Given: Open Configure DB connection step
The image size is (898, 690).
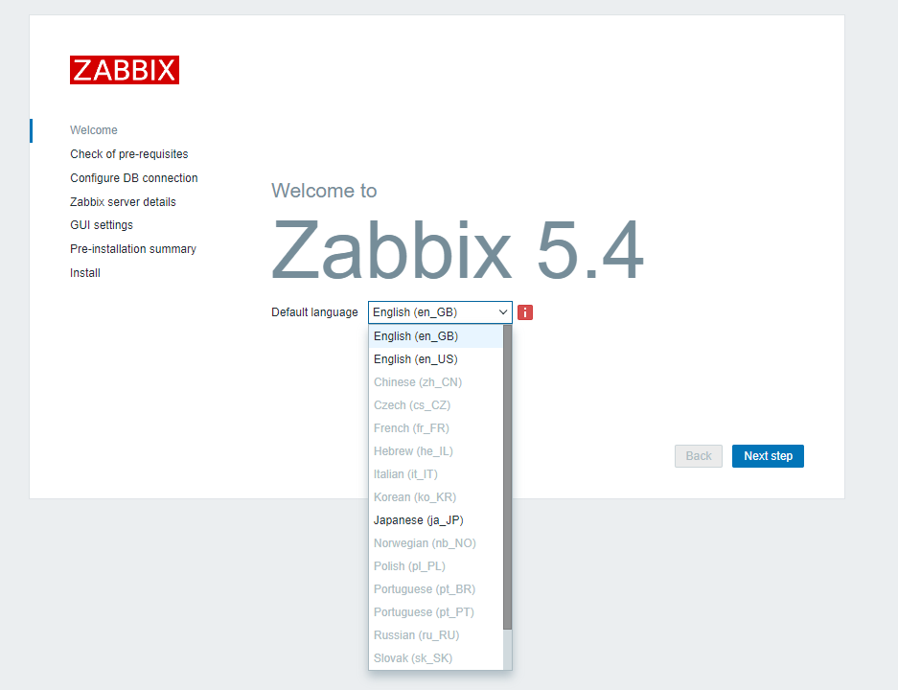Looking at the screenshot, I should click(x=134, y=178).
